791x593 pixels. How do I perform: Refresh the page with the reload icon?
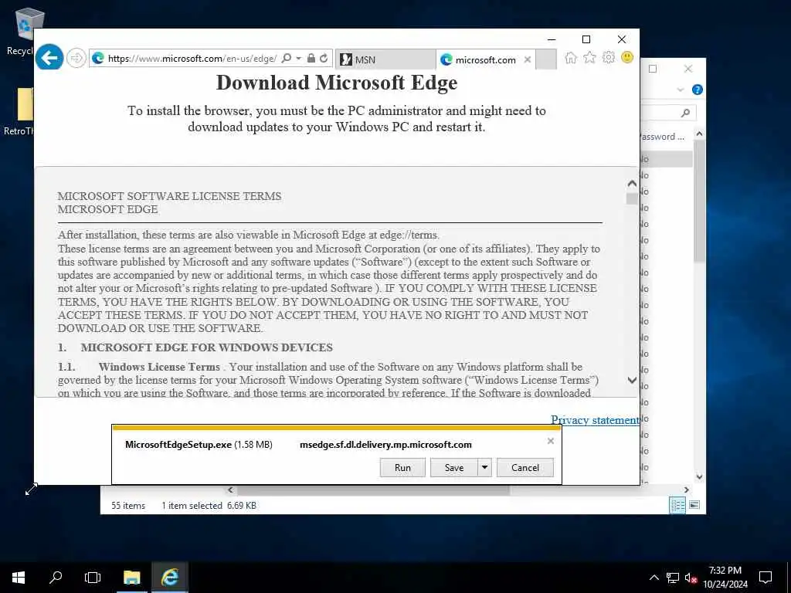(x=324, y=58)
